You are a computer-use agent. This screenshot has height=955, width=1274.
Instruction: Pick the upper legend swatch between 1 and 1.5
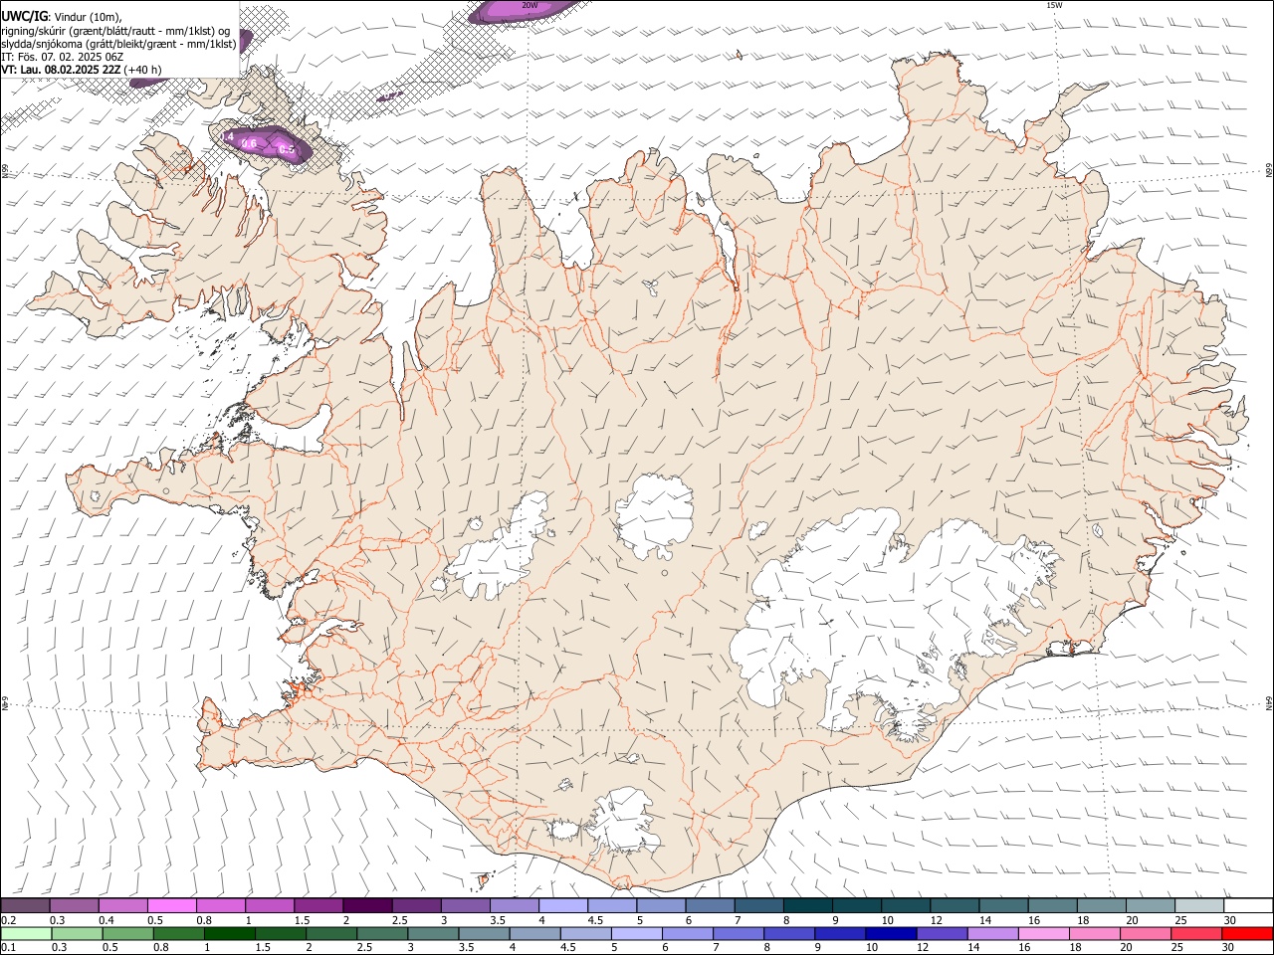tap(270, 905)
